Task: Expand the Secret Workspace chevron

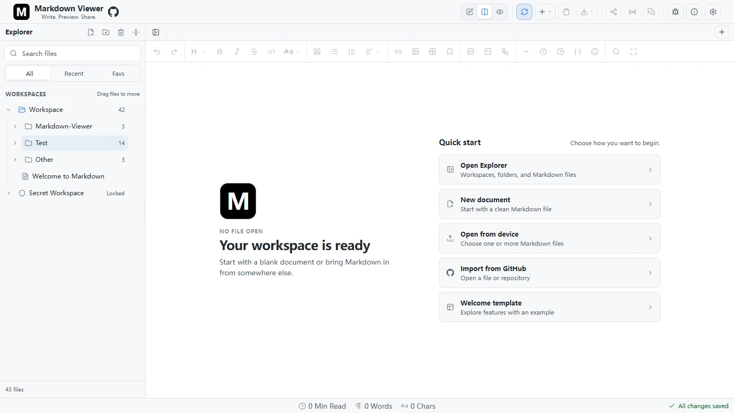Action: (x=9, y=193)
